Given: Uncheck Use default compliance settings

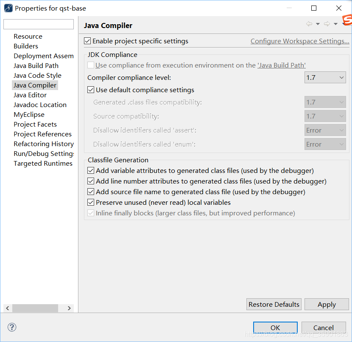Looking at the screenshot, I should click(91, 90).
